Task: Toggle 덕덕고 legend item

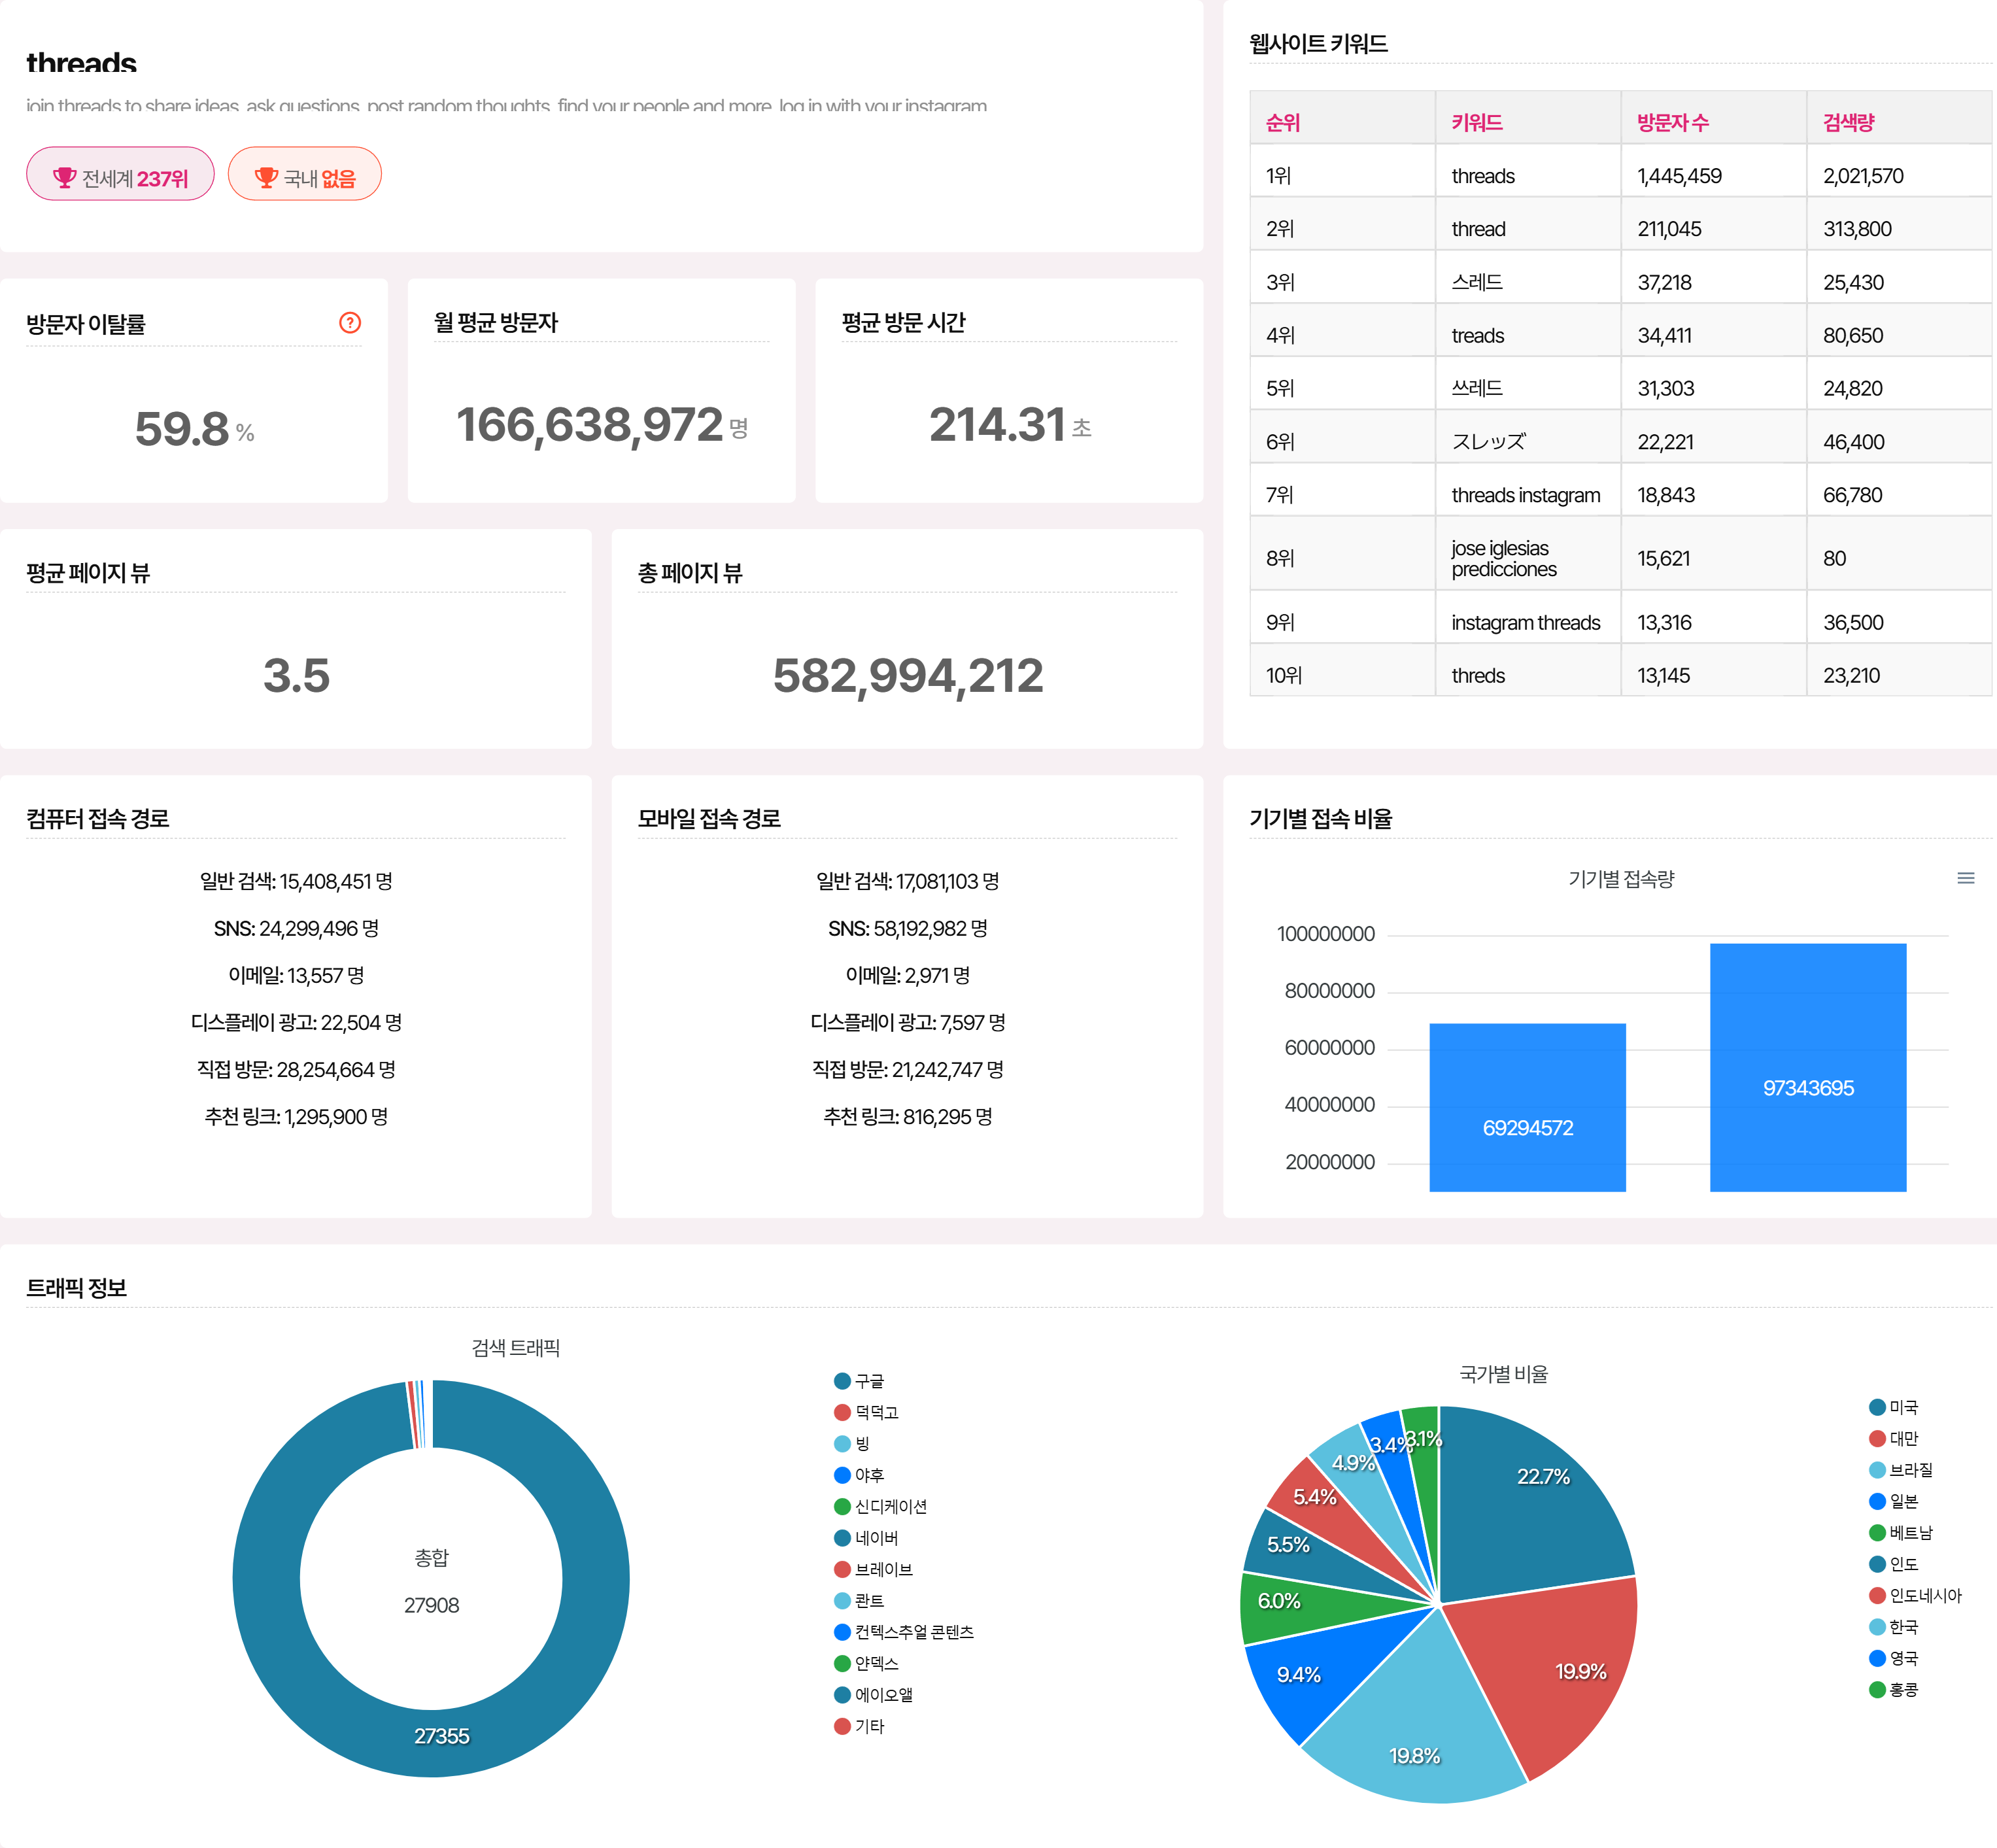Action: click(866, 1412)
